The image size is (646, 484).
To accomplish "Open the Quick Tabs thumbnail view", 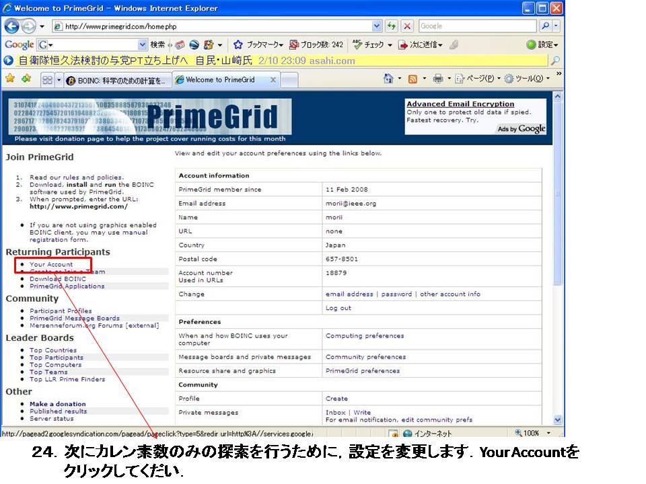I will tap(48, 80).
